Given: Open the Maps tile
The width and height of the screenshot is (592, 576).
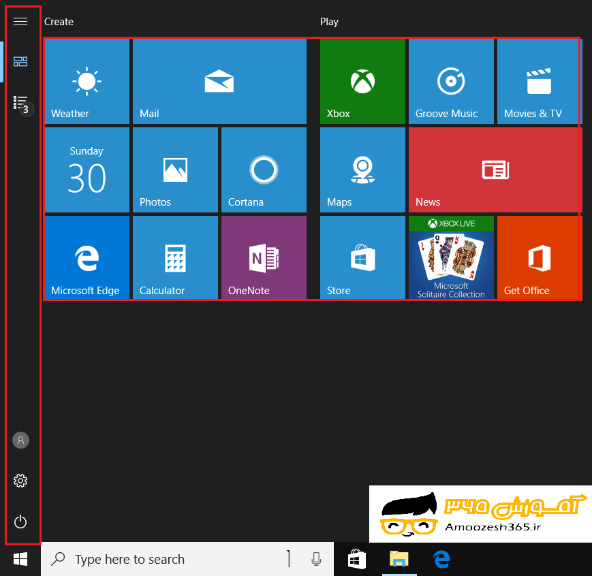Looking at the screenshot, I should (x=362, y=170).
